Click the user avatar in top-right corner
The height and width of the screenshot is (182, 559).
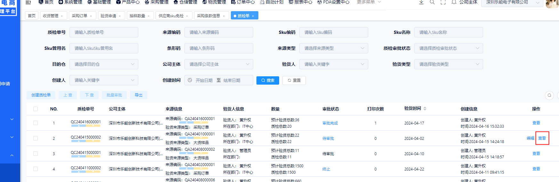coord(552,3)
